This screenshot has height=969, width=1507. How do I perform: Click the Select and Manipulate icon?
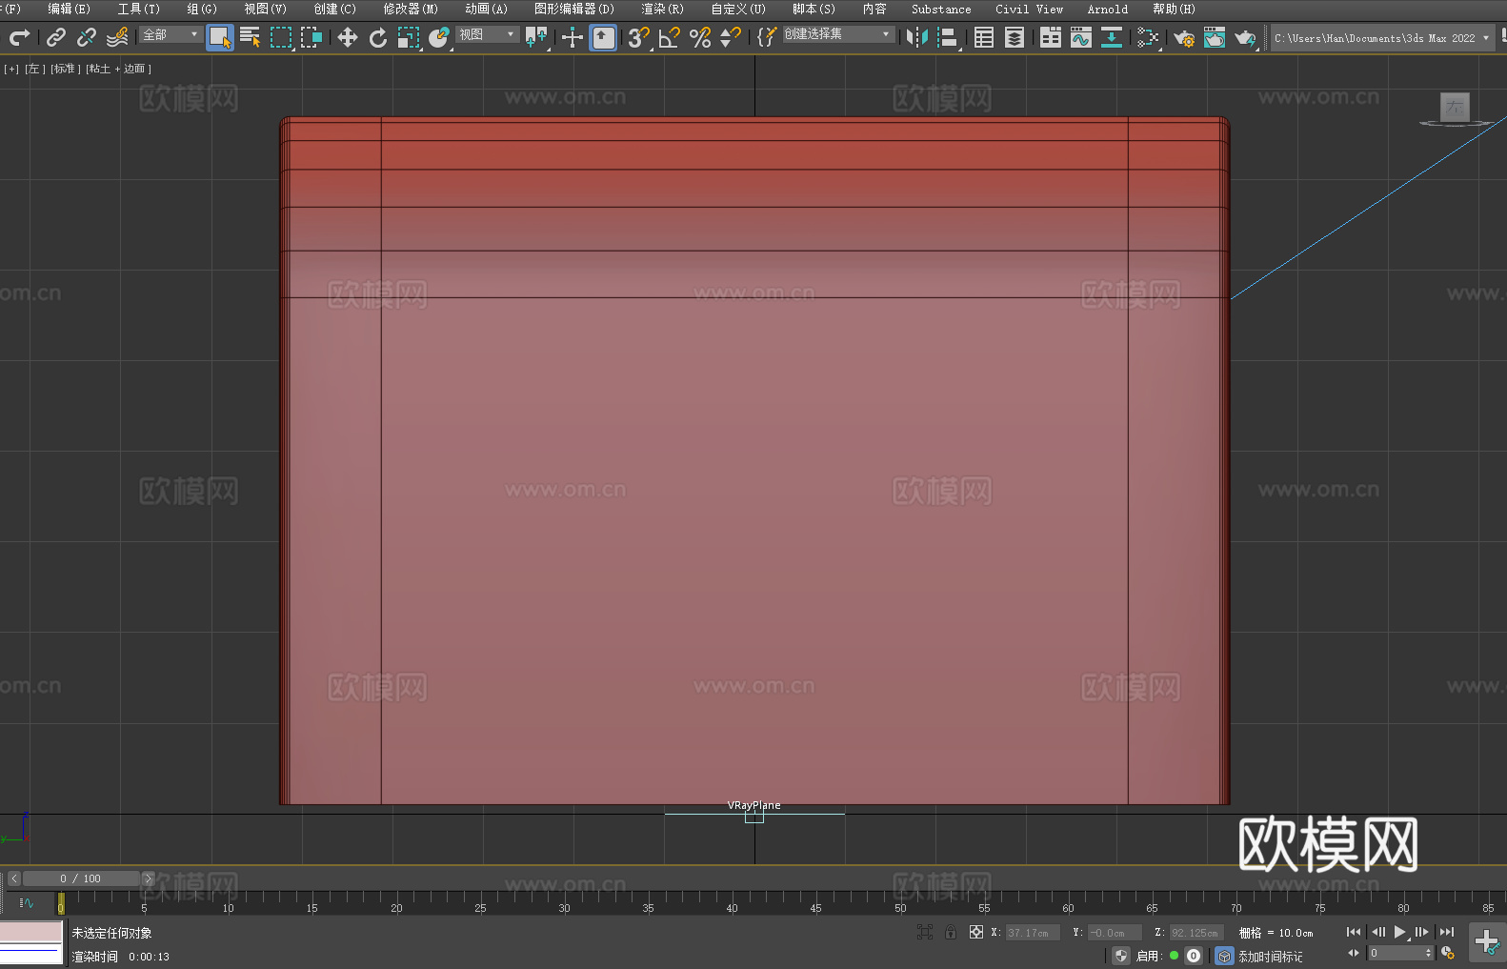tap(572, 37)
